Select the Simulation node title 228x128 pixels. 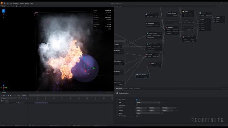(170, 27)
